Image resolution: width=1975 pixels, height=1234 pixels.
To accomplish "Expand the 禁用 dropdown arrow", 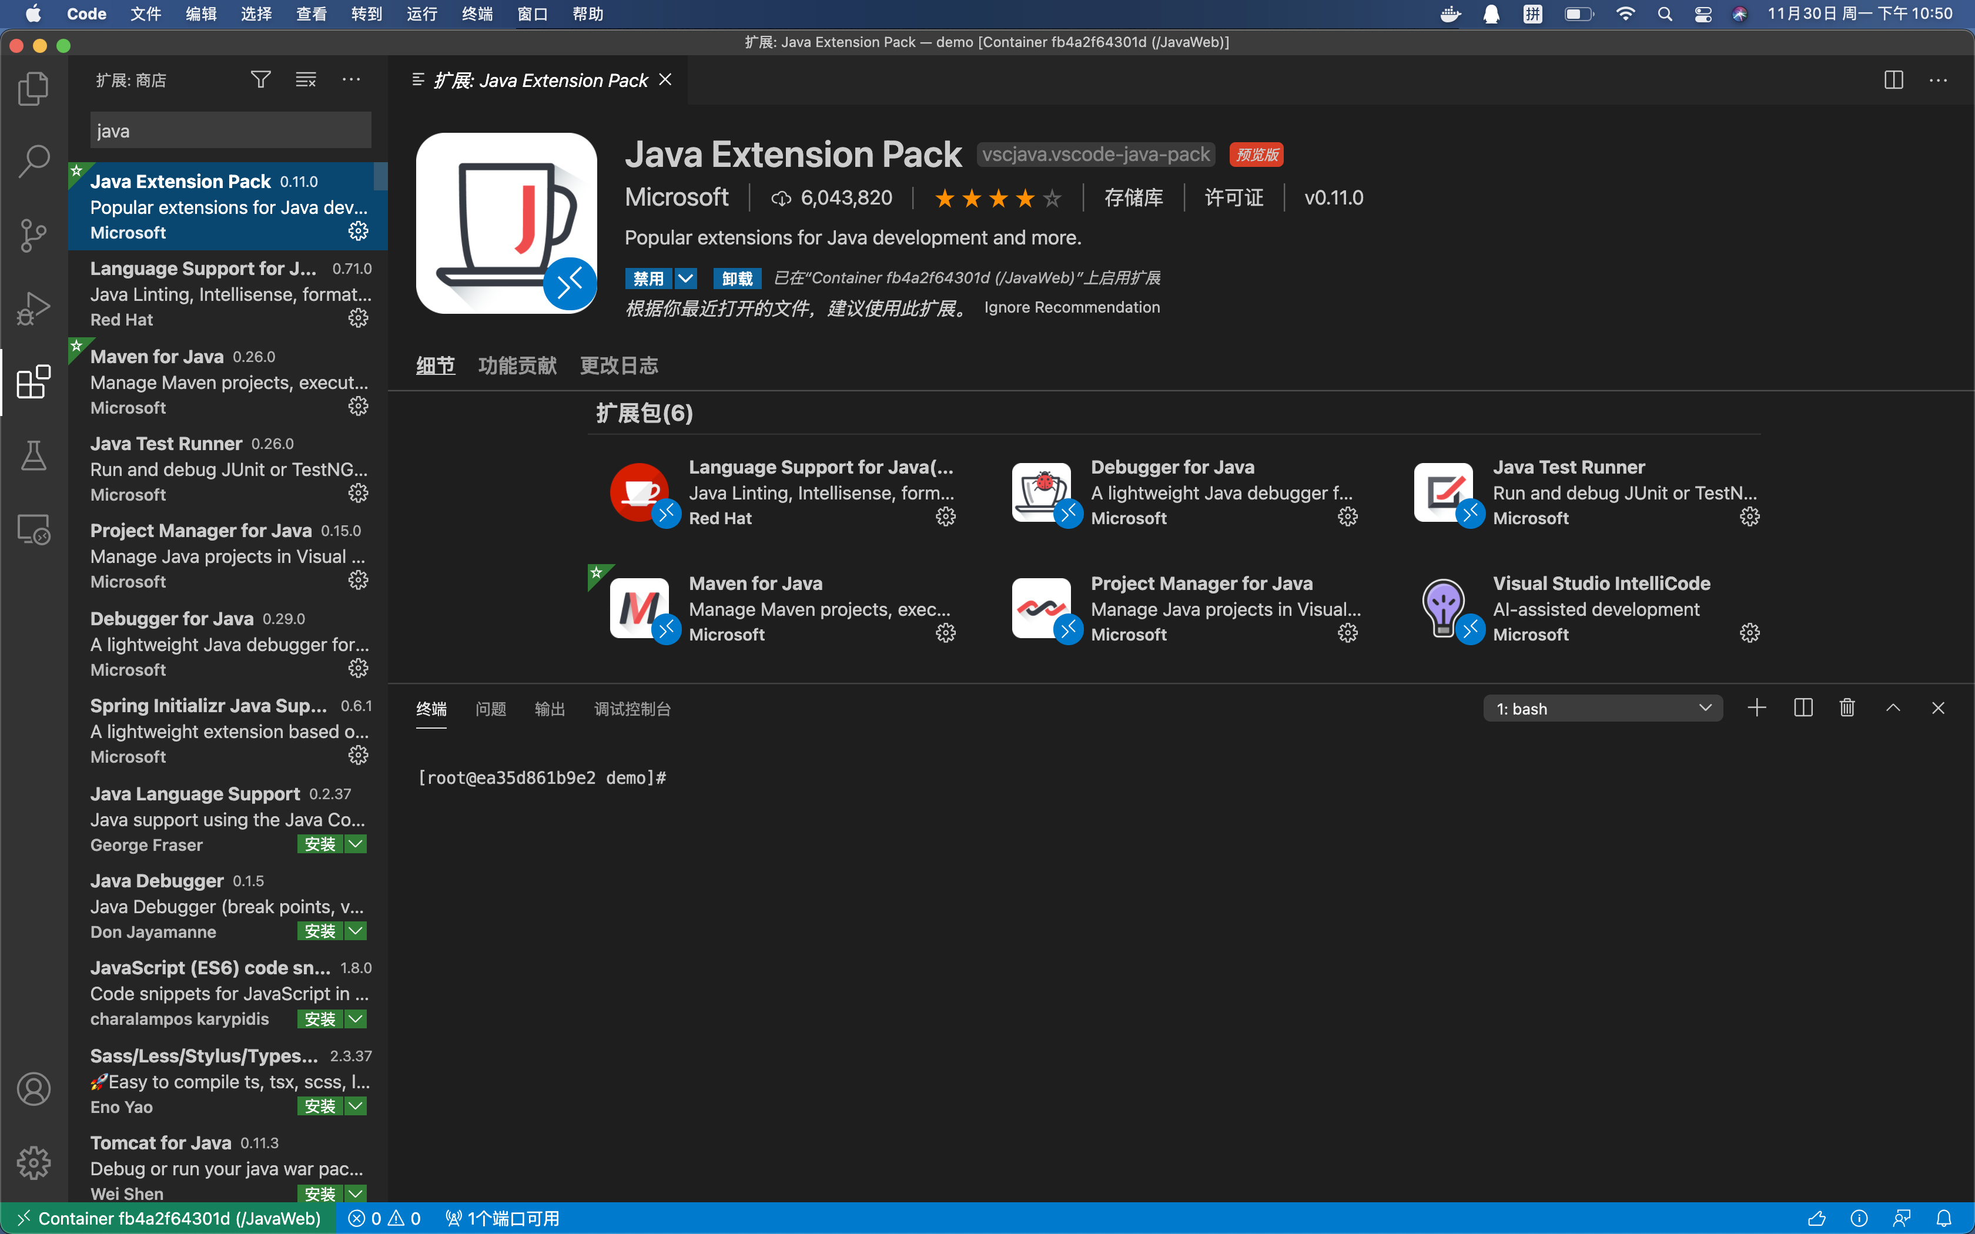I will 685,279.
